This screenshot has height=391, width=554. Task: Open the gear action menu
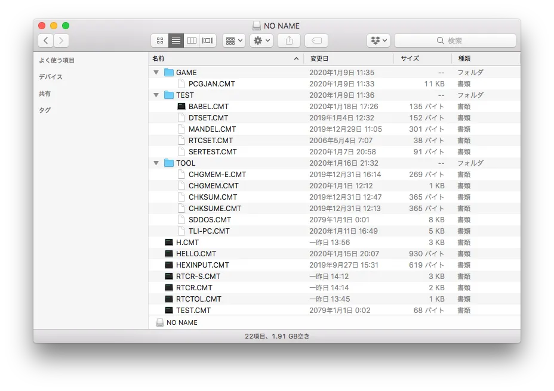point(261,41)
